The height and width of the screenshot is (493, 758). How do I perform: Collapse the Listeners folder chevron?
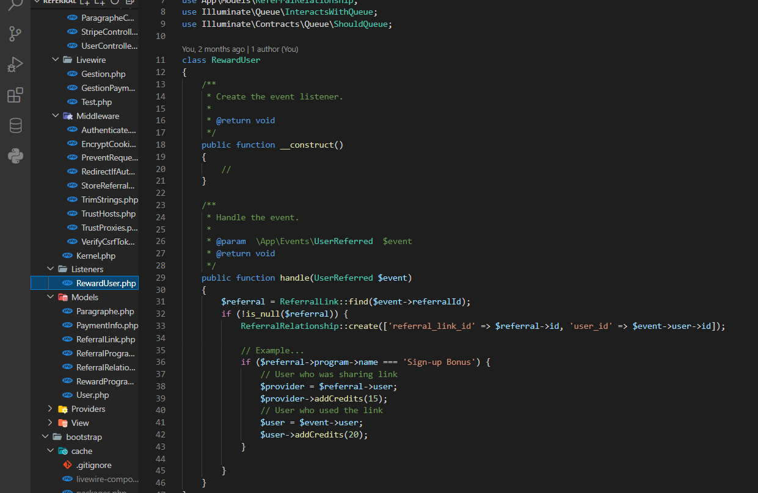pos(50,269)
